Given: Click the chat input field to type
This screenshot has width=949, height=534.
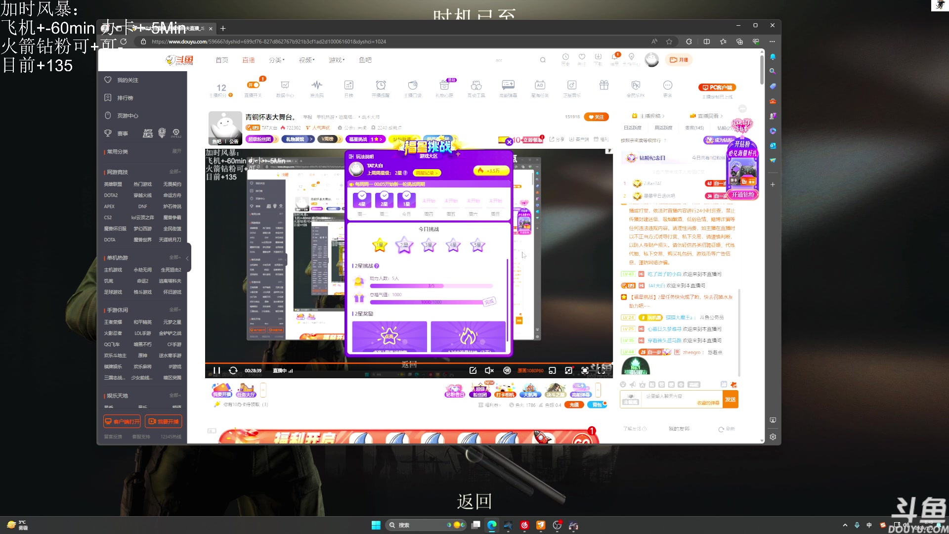Looking at the screenshot, I should (x=670, y=397).
